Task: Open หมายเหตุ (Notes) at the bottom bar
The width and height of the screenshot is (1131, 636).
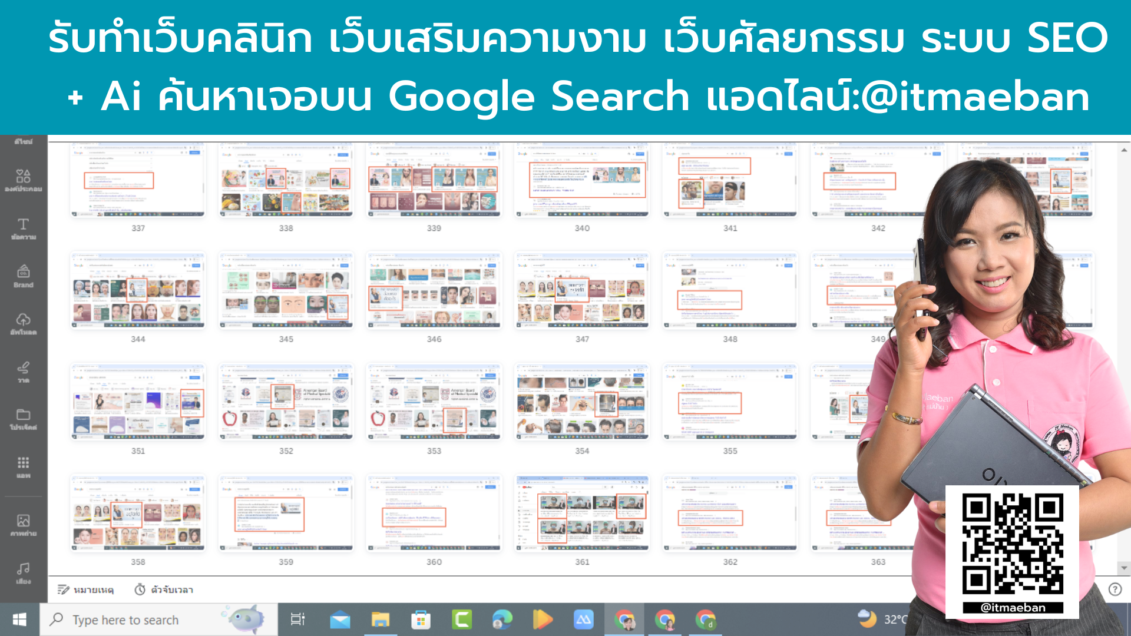Action: (86, 589)
